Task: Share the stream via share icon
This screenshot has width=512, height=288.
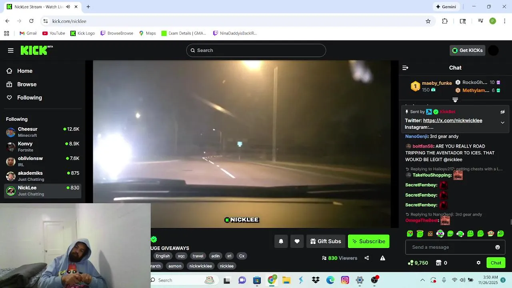Action: pyautogui.click(x=367, y=258)
